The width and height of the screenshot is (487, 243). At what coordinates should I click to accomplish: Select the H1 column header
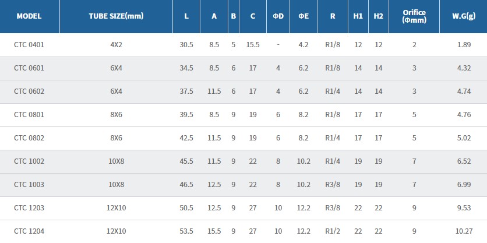358,16
